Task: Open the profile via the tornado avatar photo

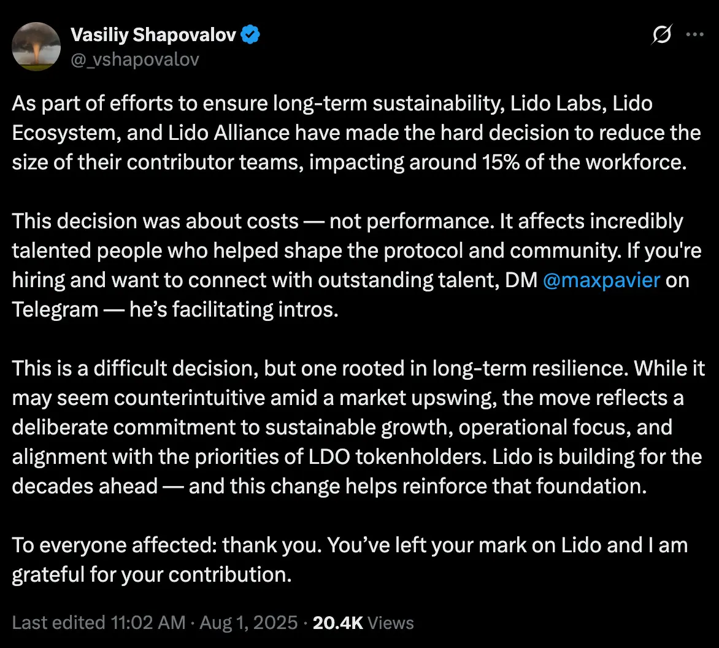Action: pyautogui.click(x=36, y=46)
